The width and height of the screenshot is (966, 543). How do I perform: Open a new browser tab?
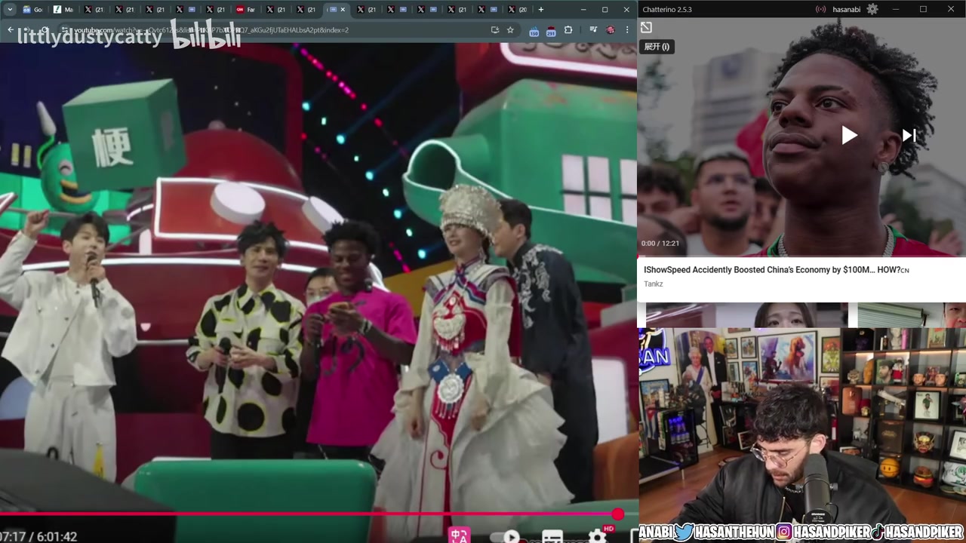(540, 10)
